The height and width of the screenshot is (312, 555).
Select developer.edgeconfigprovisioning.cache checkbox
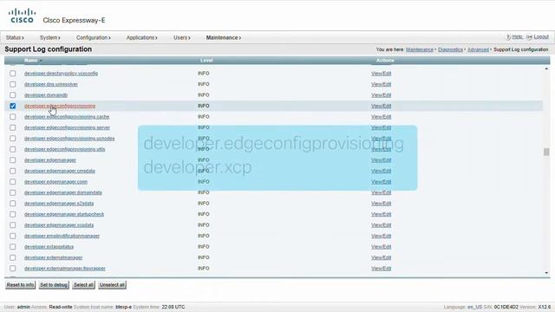coord(13,117)
